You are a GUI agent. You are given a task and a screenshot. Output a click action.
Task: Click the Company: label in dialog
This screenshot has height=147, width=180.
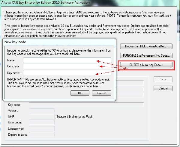coord(13,66)
